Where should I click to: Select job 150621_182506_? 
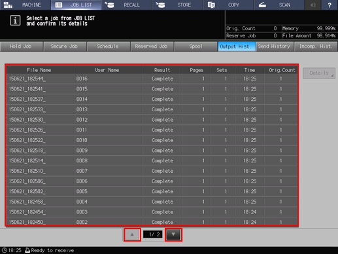[x=152, y=181]
